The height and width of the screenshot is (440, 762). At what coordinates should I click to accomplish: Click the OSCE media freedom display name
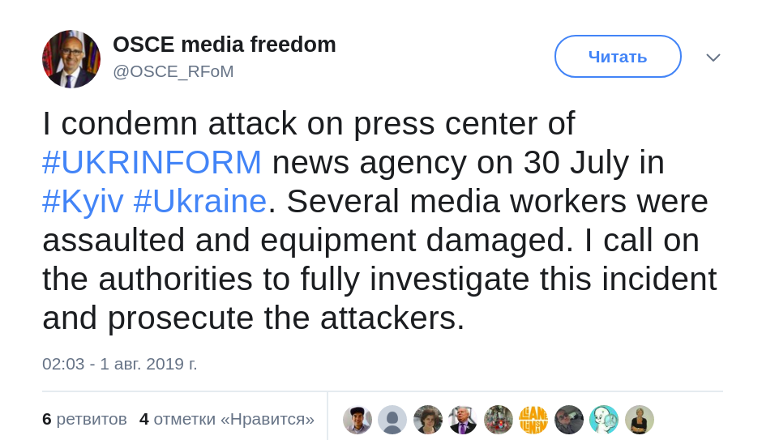pyautogui.click(x=224, y=45)
